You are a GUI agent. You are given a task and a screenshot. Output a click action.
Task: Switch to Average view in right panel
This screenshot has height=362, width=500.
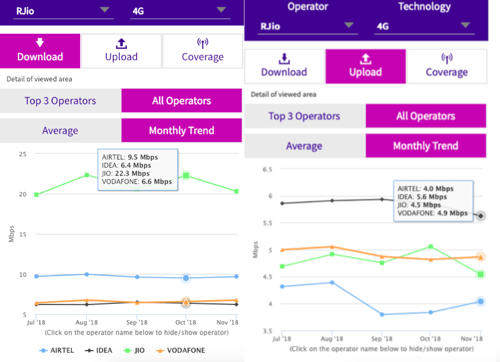(304, 146)
